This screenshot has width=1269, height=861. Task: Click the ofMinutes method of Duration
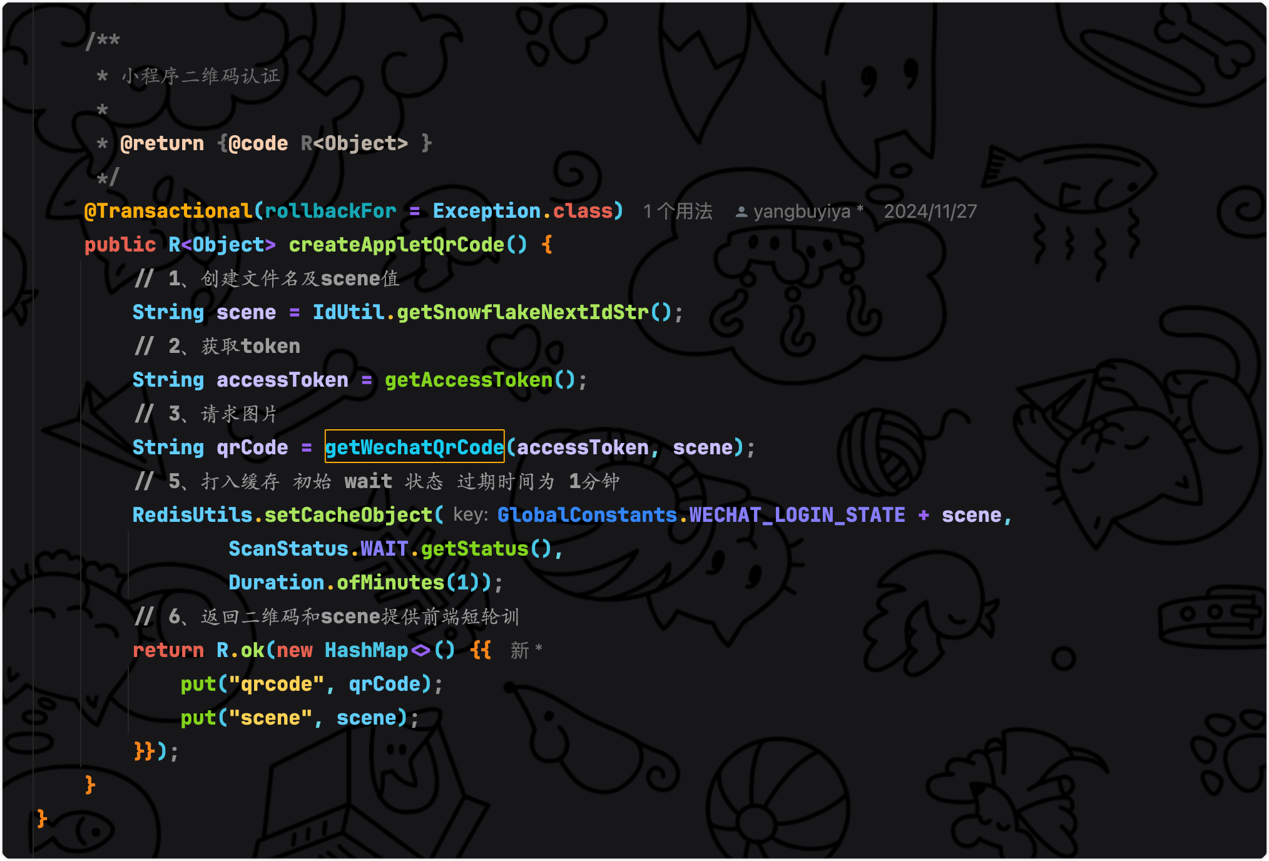point(390,583)
